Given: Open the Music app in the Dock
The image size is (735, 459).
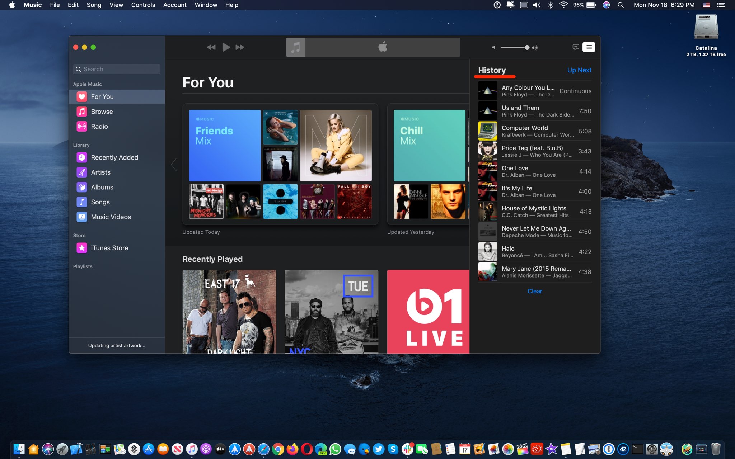Looking at the screenshot, I should point(192,449).
